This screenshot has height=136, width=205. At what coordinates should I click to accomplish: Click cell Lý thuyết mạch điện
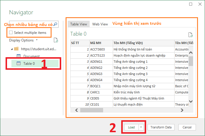click(143, 104)
